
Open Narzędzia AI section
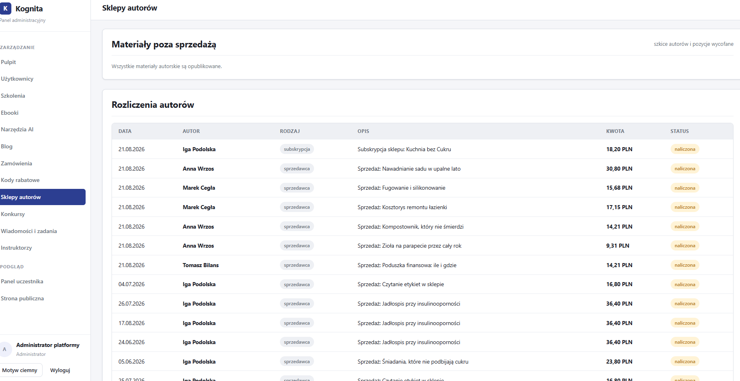17,129
